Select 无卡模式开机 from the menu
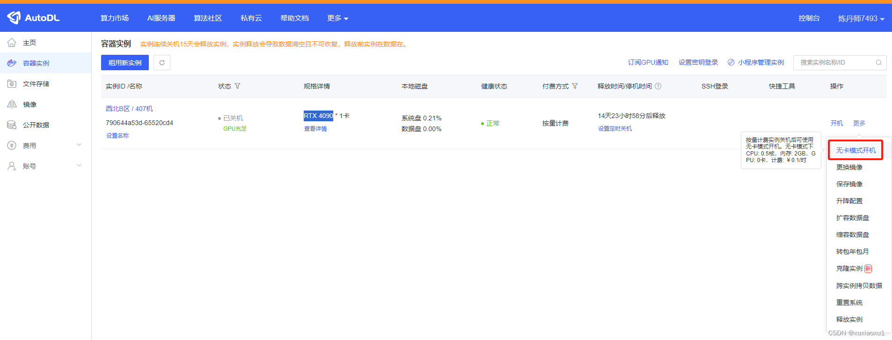The height and width of the screenshot is (340, 892). pyautogui.click(x=856, y=150)
